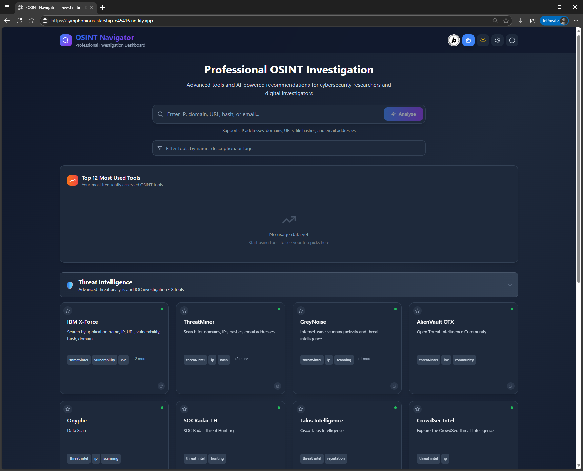
Task: Focus the filter tools input field
Action: (x=289, y=148)
